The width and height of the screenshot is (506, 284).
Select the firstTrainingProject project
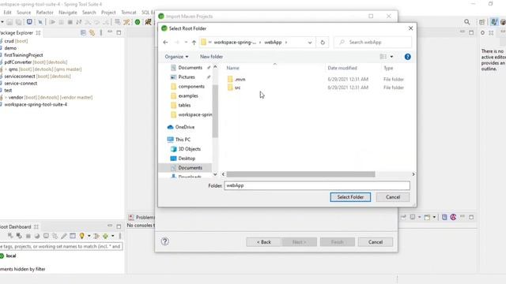[22, 55]
